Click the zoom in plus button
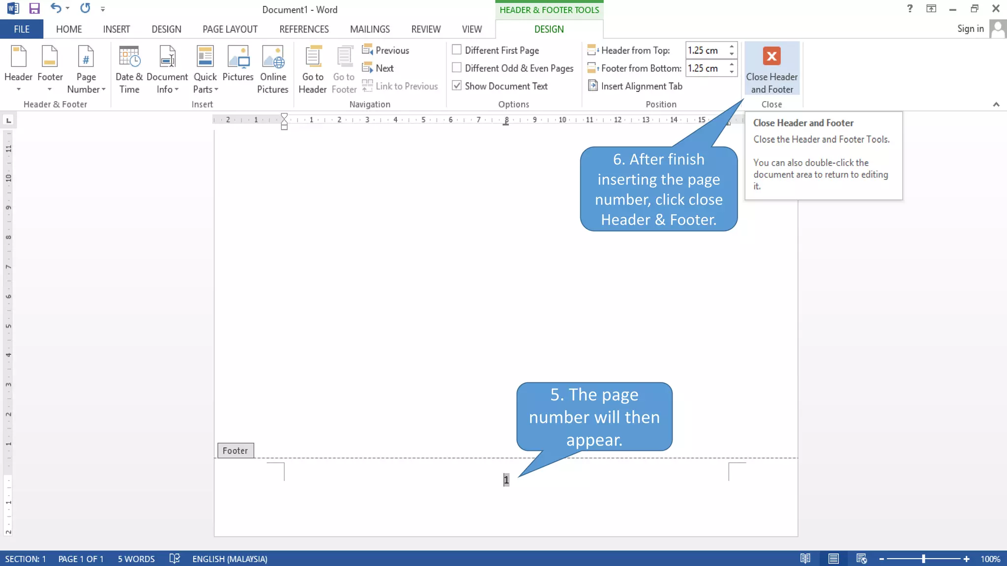 [967, 559]
